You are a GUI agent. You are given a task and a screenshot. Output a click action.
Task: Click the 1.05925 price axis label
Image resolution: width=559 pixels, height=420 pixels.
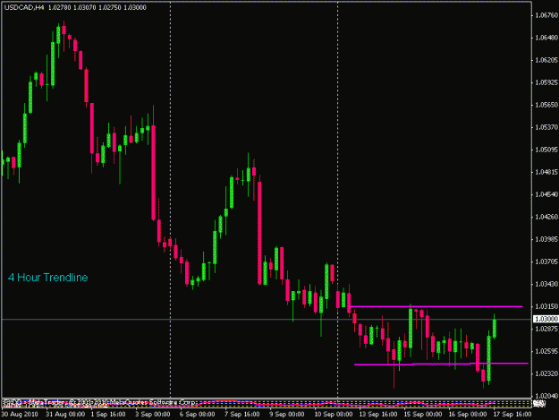(546, 82)
